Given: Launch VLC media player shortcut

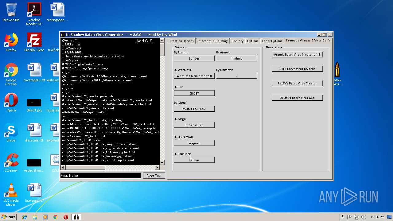Looking at the screenshot, I should (11, 195).
